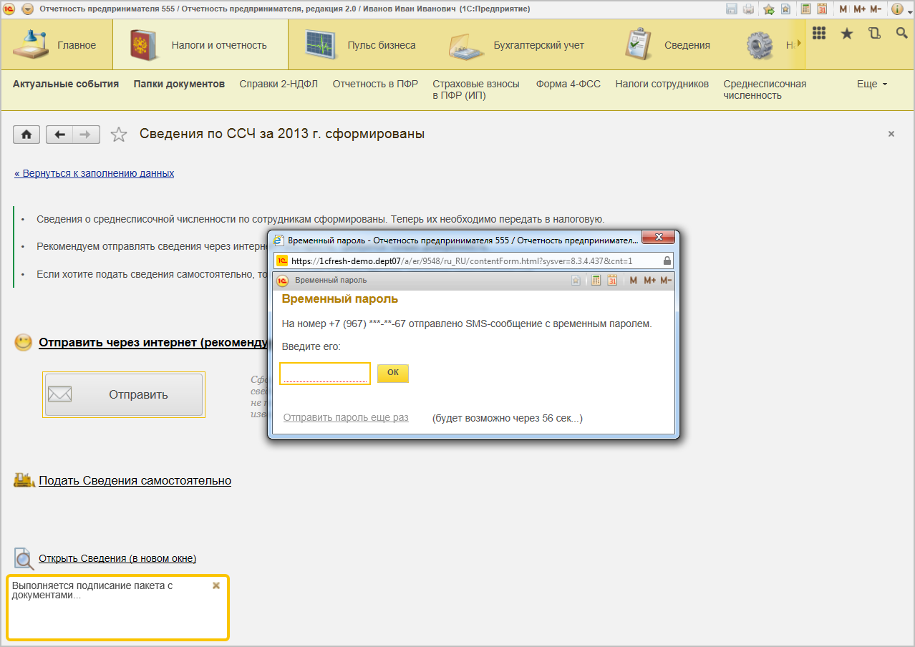This screenshot has width=915, height=647.
Task: Open the calculator icon in top toolbar
Action: [x=805, y=9]
